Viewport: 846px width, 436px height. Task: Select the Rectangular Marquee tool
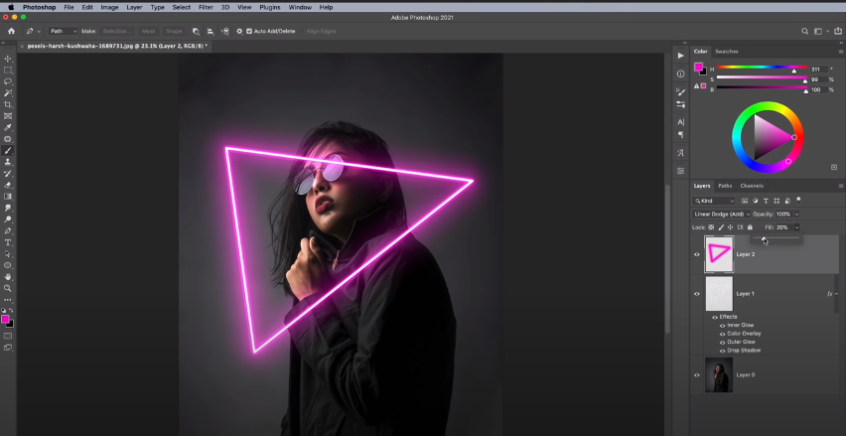coord(8,71)
